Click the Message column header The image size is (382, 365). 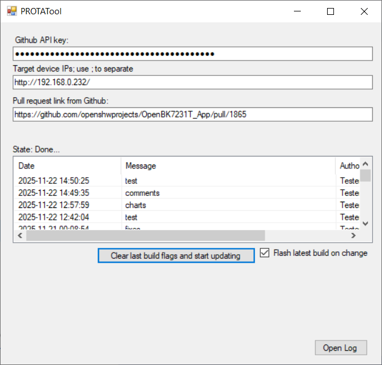click(228, 166)
